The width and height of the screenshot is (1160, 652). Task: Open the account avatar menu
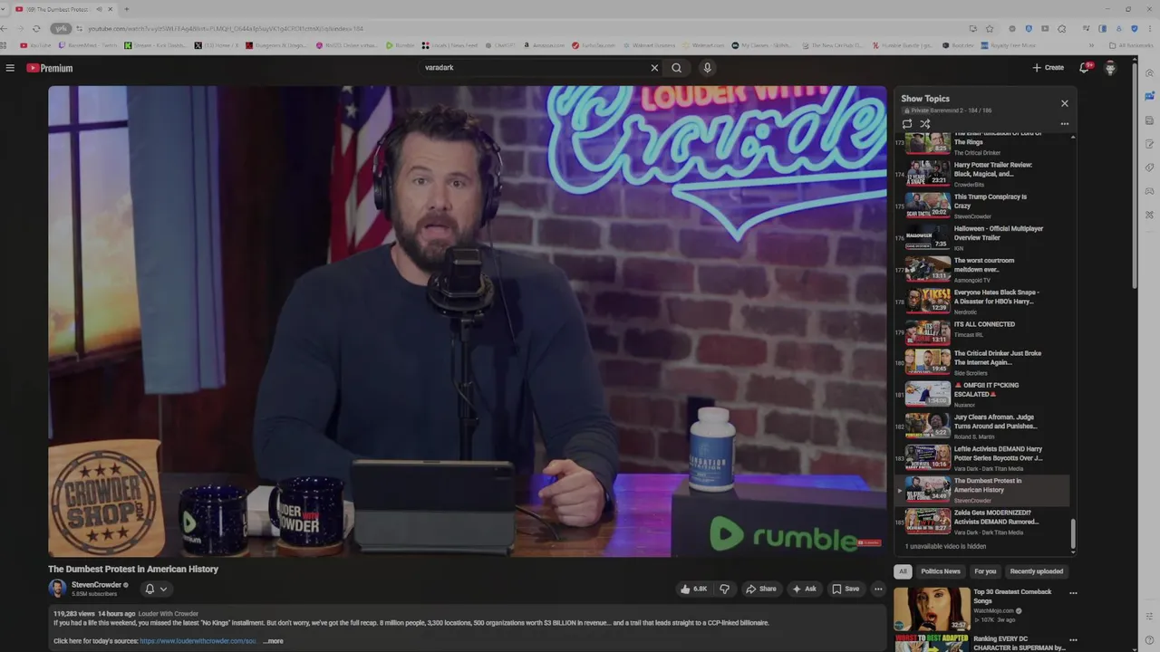1110,68
